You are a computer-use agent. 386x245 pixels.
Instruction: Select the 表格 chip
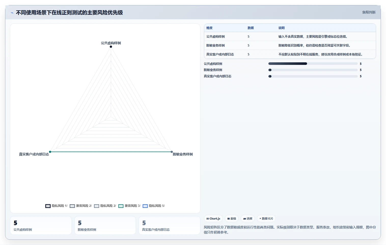coord(232,219)
